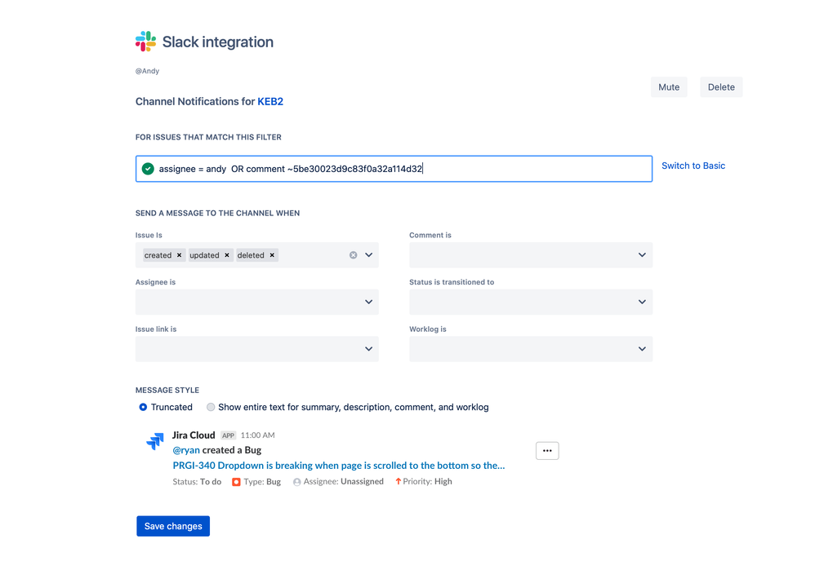Click the Jira Cloud sender name

[x=194, y=435]
